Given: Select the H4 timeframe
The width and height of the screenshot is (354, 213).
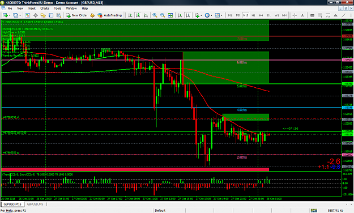Looking at the screenshot, I should 261,15.
